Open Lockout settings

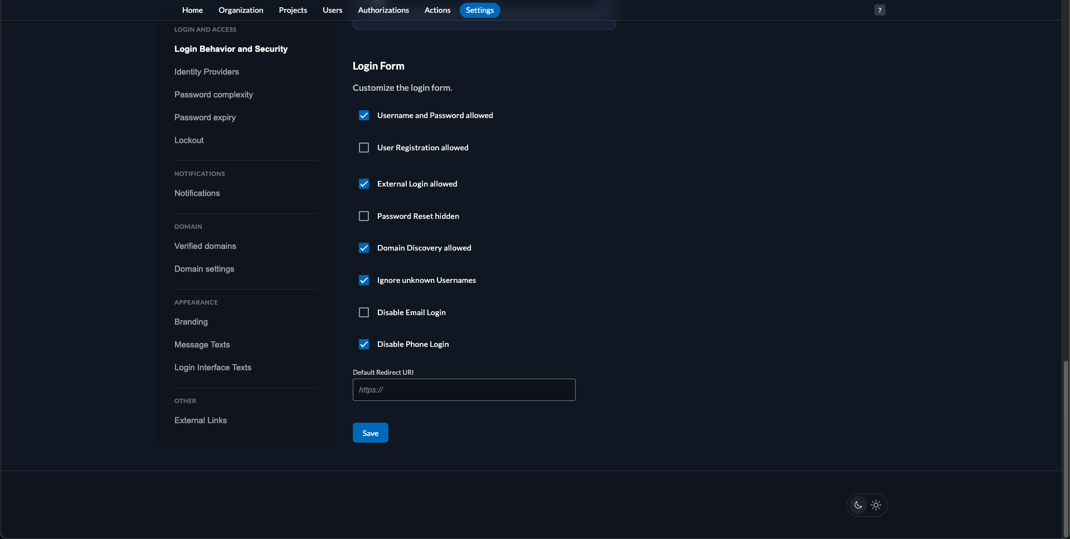tap(189, 140)
